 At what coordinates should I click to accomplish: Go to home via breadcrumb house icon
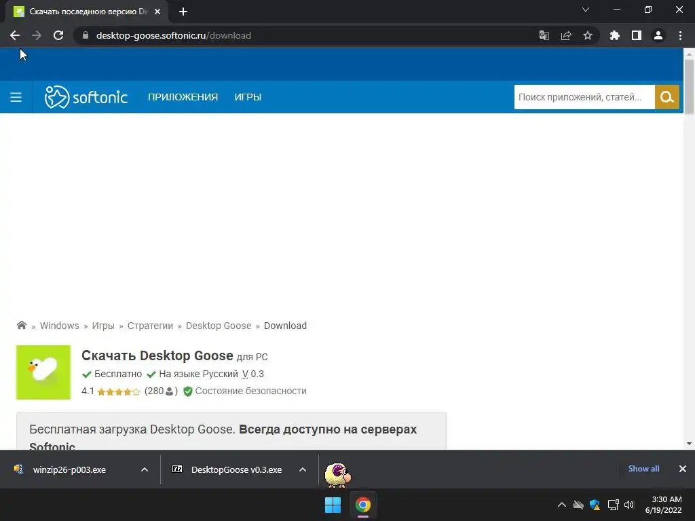22,325
